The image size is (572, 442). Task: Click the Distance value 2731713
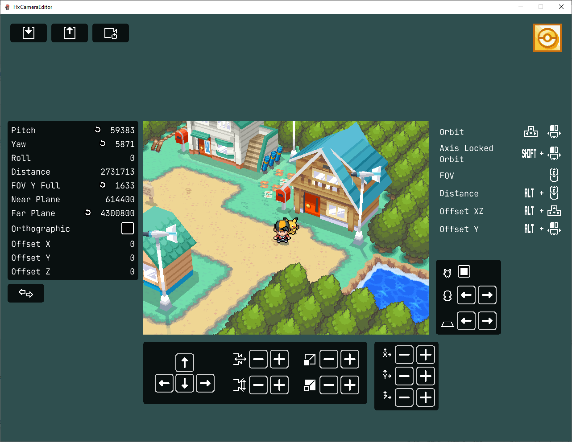click(117, 172)
